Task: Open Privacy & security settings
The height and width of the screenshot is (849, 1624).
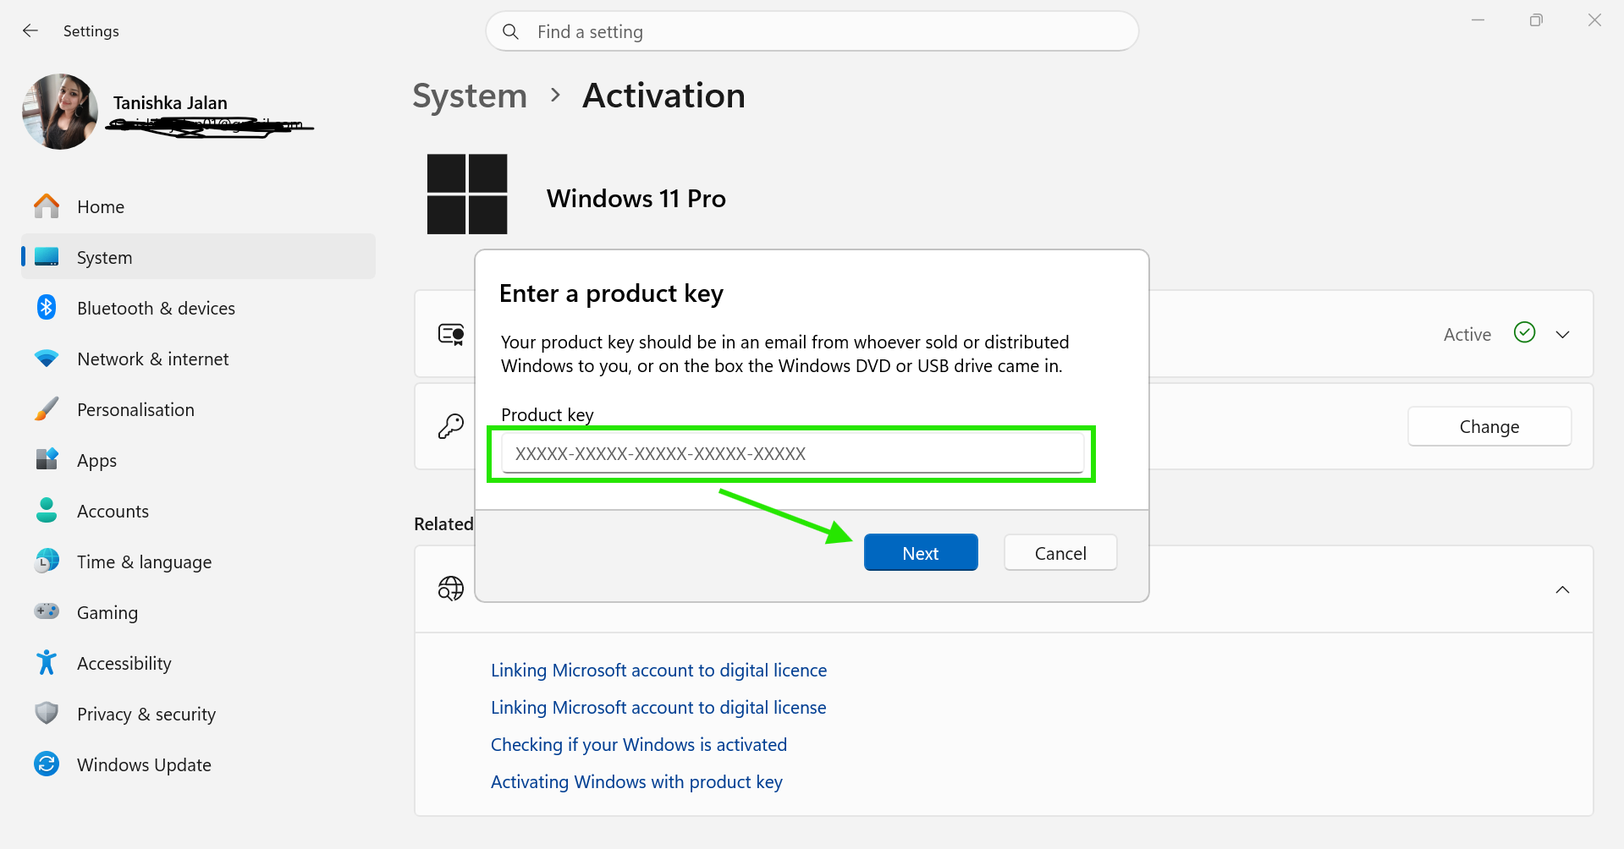Action: pyautogui.click(x=198, y=714)
